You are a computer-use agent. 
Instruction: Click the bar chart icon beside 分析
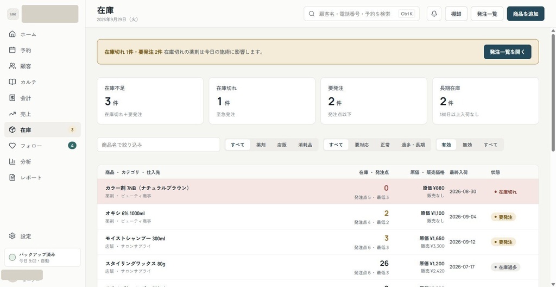point(12,161)
